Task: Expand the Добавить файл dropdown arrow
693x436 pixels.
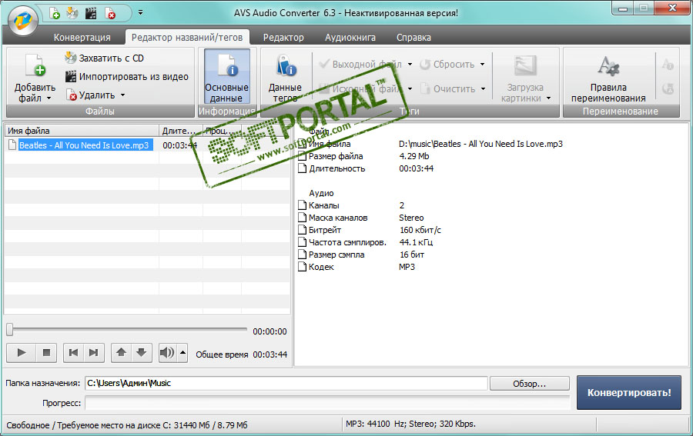Action: coord(49,98)
